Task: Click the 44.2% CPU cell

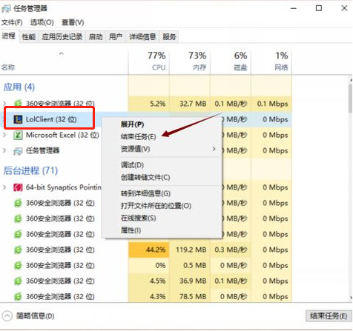Action: click(x=149, y=250)
